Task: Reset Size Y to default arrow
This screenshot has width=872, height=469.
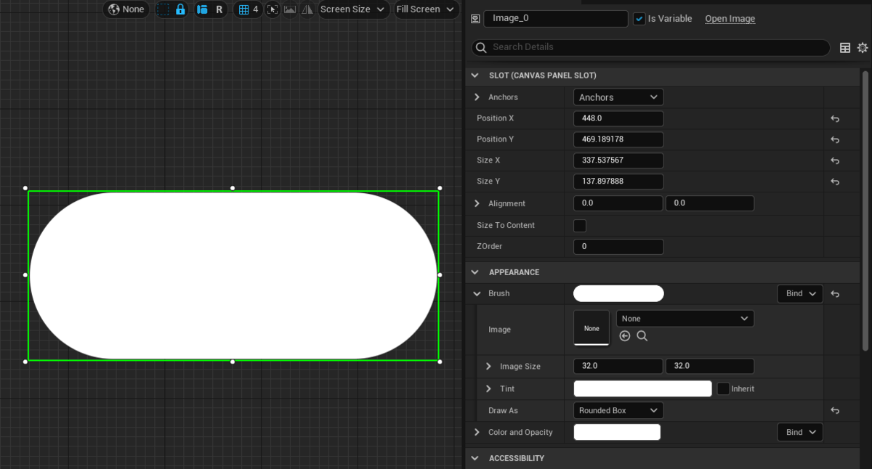Action: tap(835, 182)
